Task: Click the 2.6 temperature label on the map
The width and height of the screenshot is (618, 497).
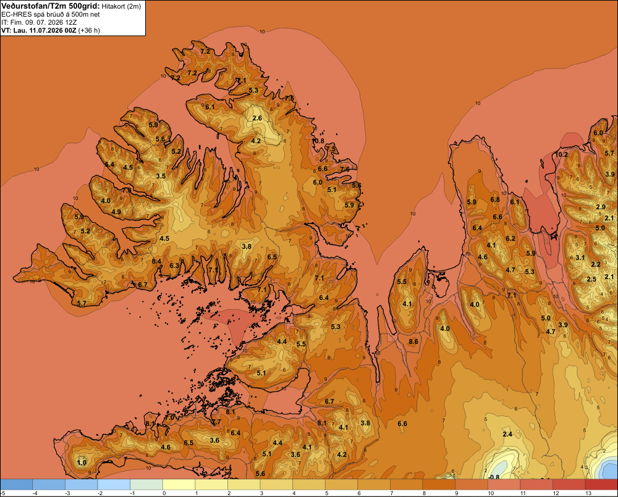Action: tap(257, 118)
